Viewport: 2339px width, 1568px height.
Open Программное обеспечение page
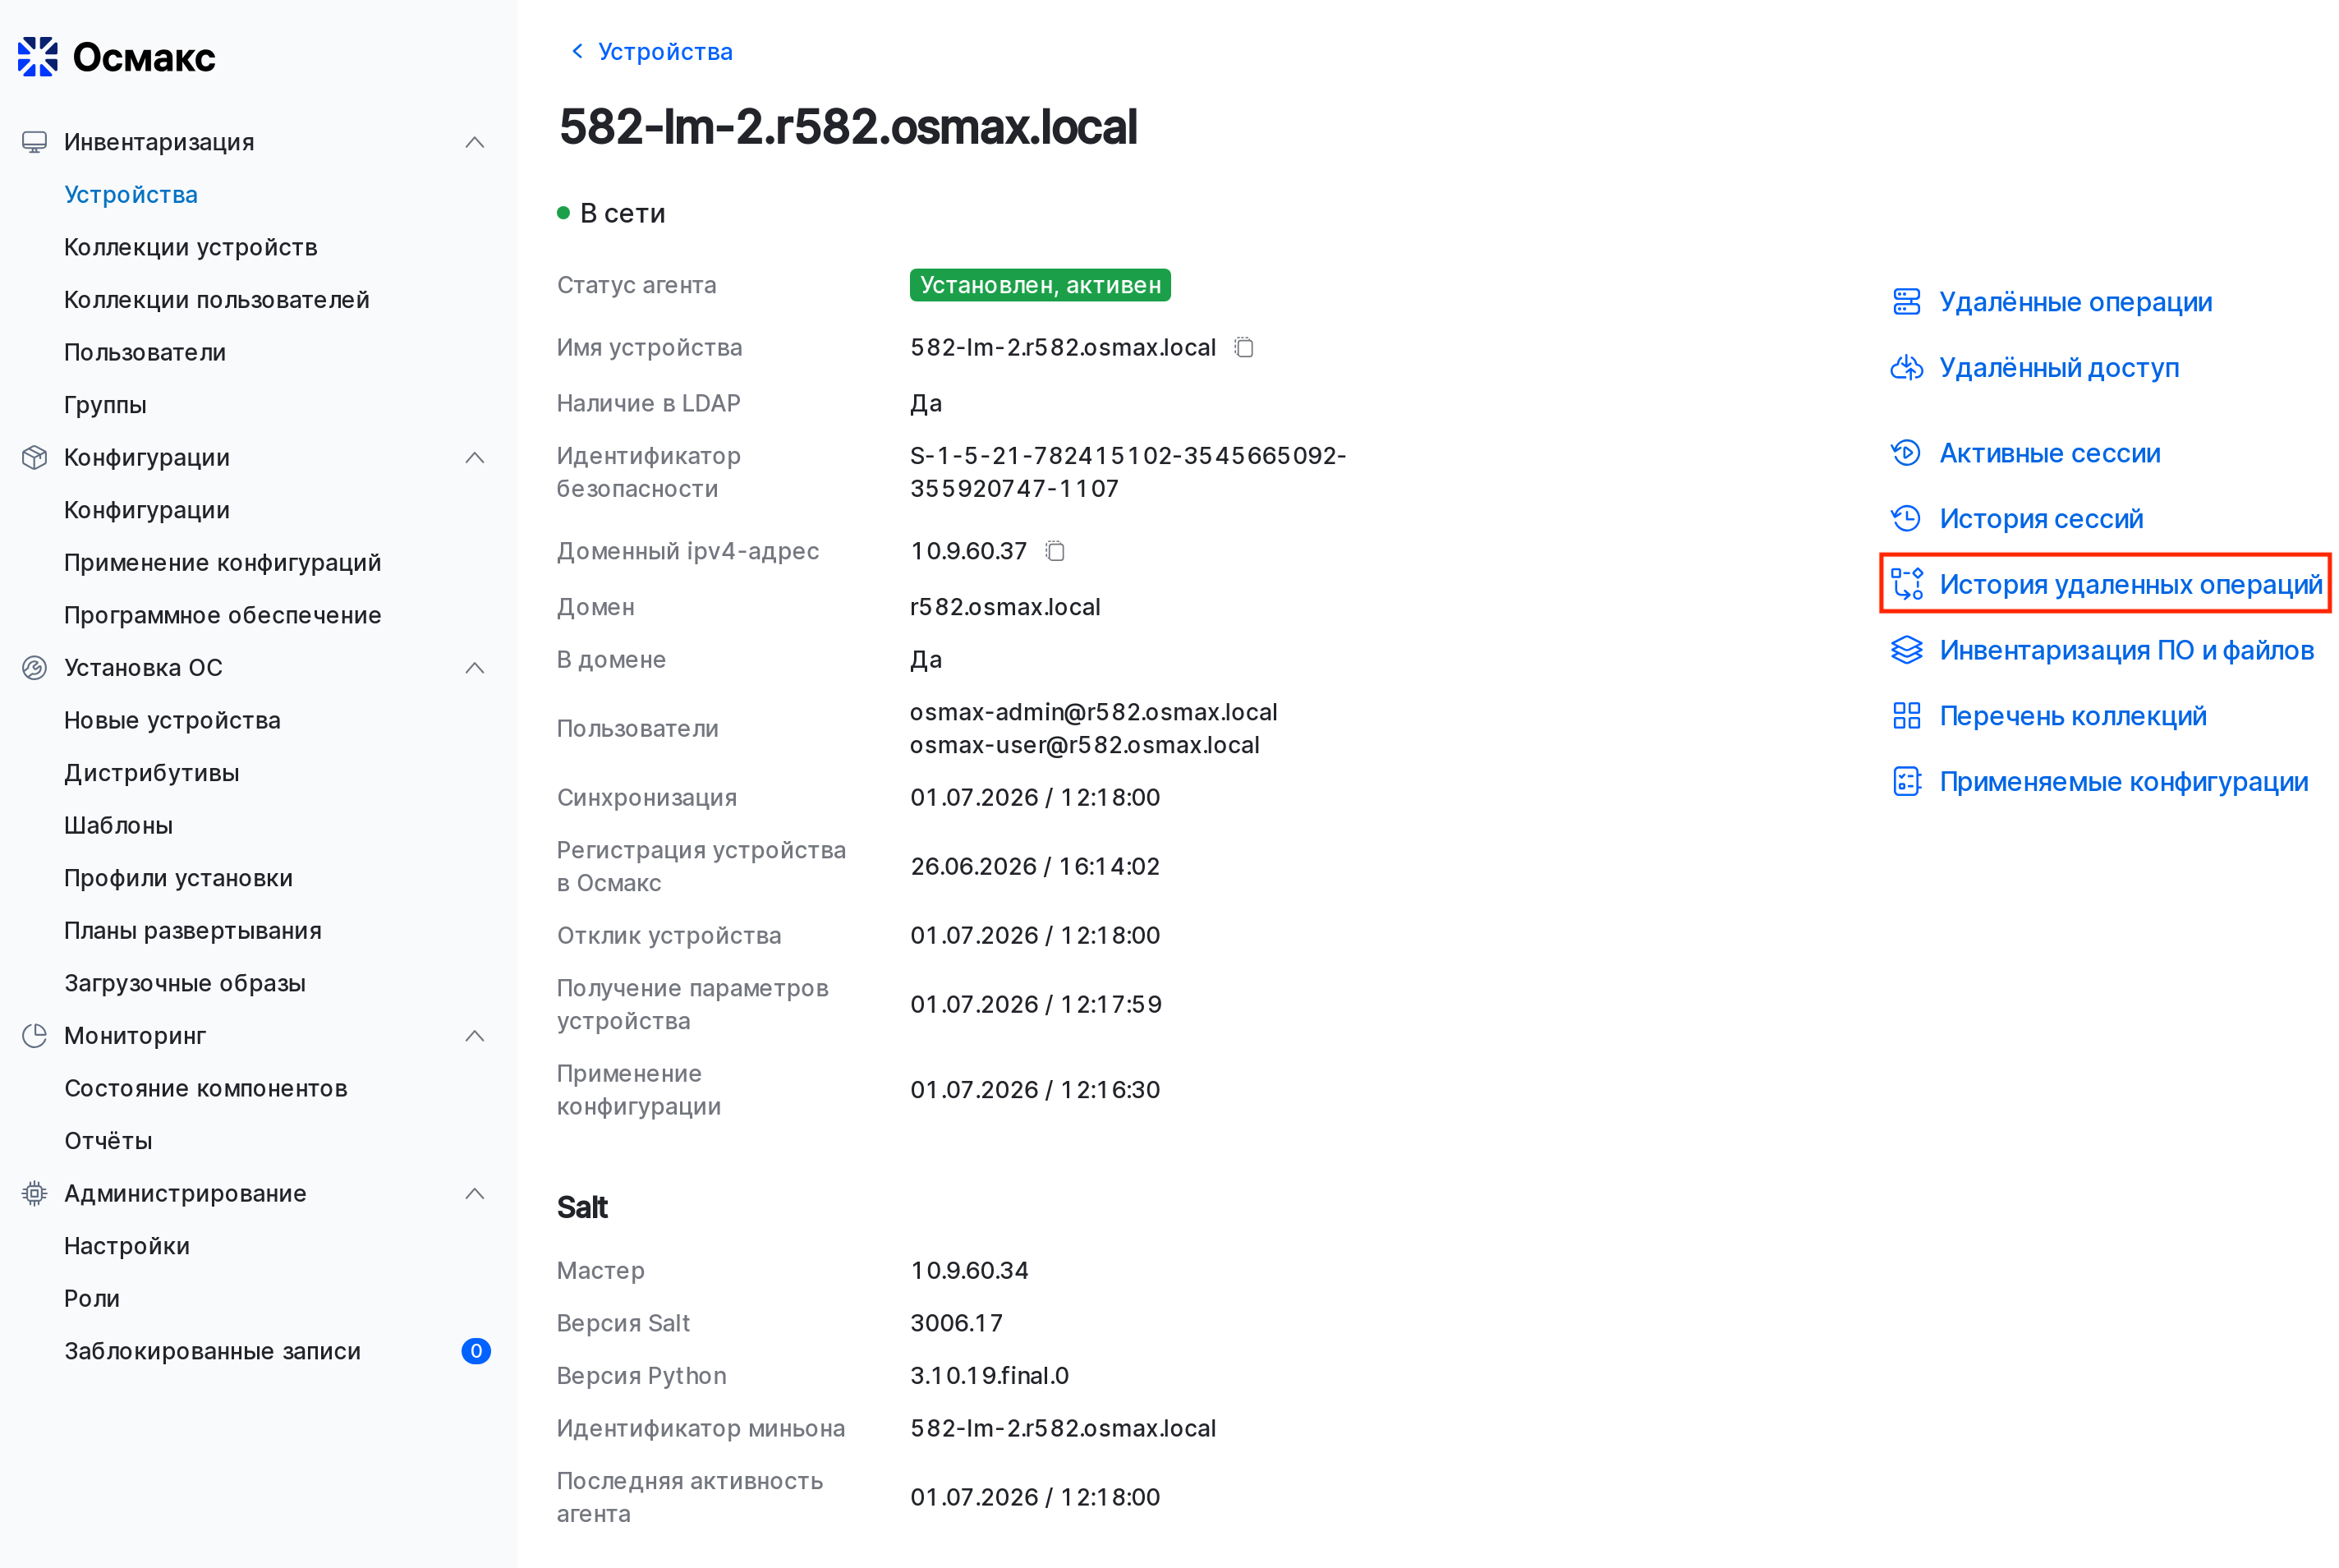pos(222,615)
